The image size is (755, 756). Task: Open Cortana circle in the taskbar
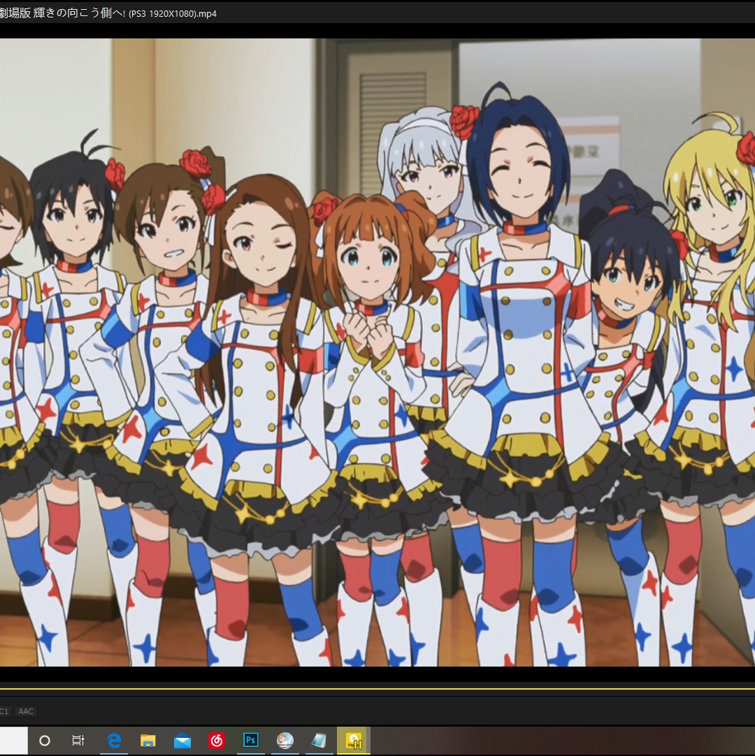point(44,741)
